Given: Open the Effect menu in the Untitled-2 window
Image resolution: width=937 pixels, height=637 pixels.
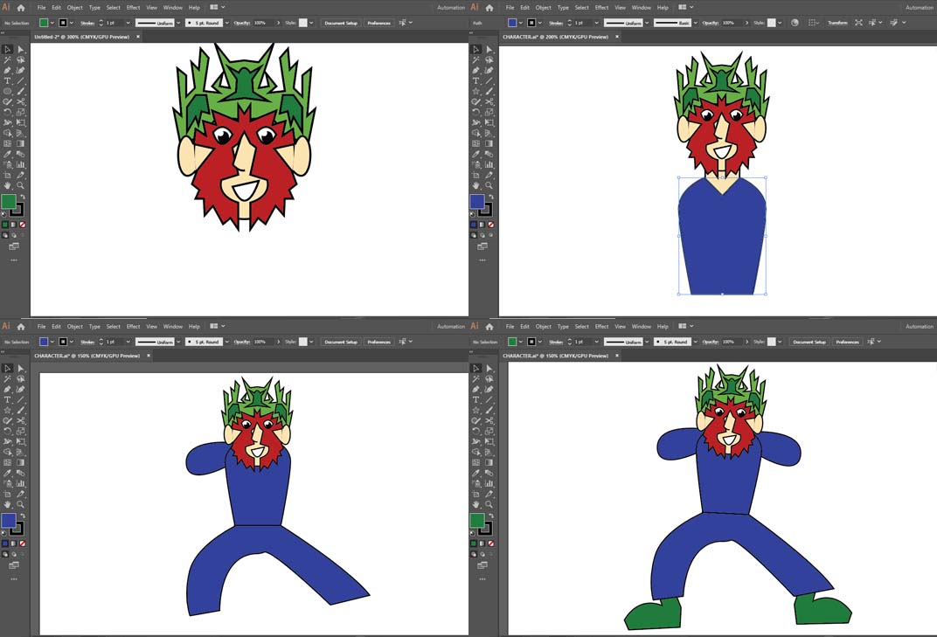Looking at the screenshot, I should (133, 8).
